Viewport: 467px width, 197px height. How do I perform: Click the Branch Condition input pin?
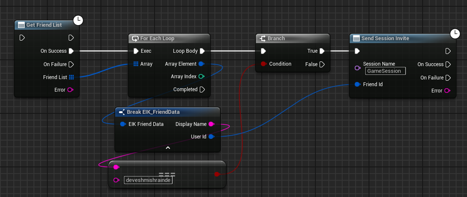tap(263, 64)
